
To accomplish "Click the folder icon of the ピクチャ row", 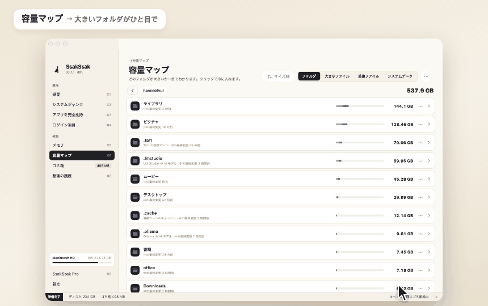I will (x=135, y=124).
